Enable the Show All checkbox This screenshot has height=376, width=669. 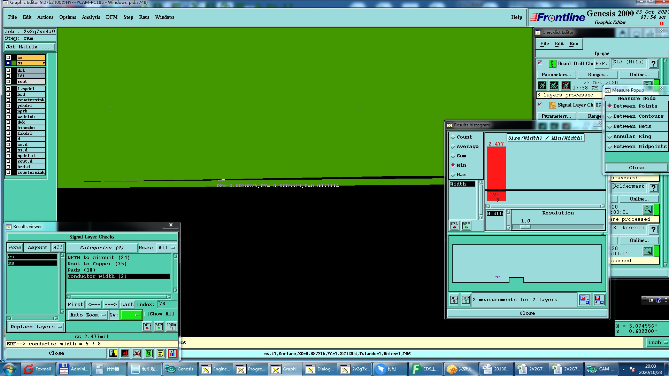[x=147, y=314]
